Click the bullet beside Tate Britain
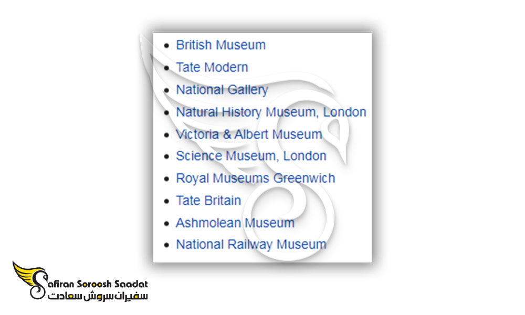 click(167, 201)
